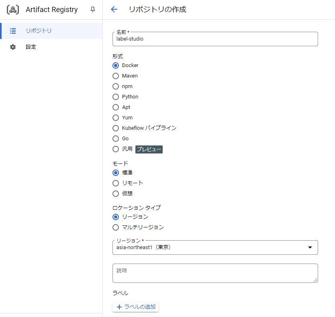Click the plus icon on ラベルの追加

click(119, 307)
